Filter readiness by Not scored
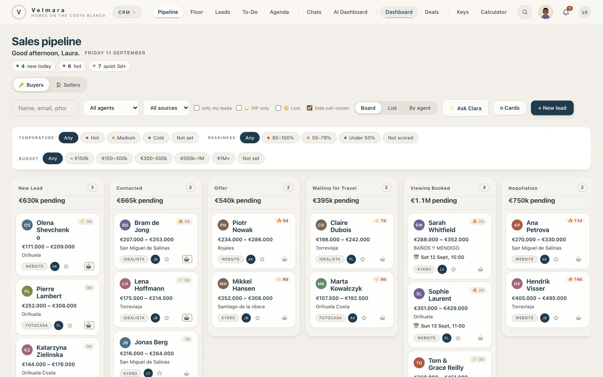 pyautogui.click(x=400, y=138)
